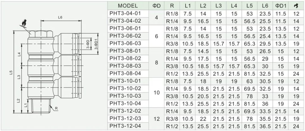
Task: Click the ΦD value 10 group cell
Action: [x=157, y=93]
